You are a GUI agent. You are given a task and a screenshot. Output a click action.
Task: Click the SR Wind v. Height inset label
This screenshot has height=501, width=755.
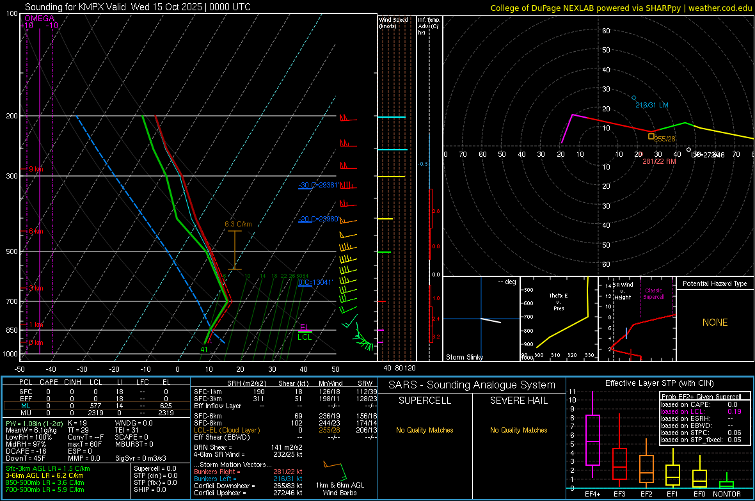[622, 291]
